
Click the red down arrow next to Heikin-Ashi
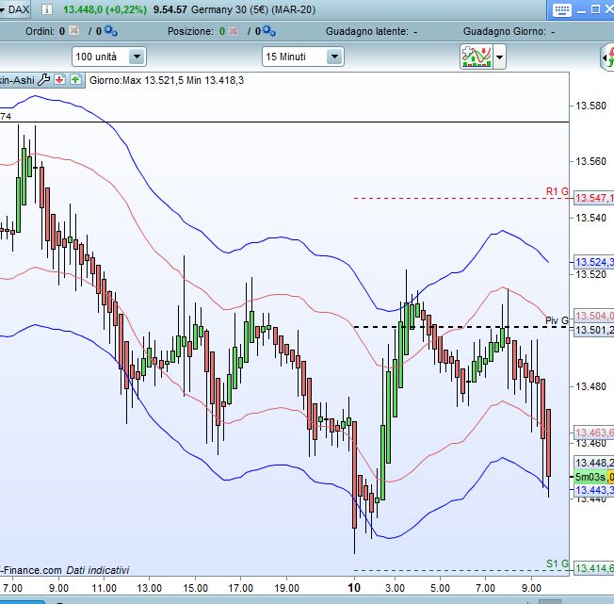[59, 80]
